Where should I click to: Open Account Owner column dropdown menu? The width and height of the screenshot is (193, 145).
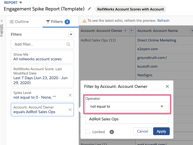(131, 31)
